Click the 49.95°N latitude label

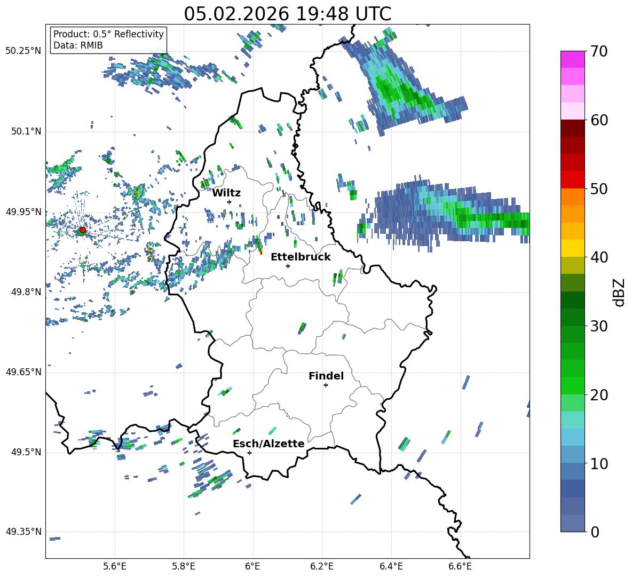point(23,212)
